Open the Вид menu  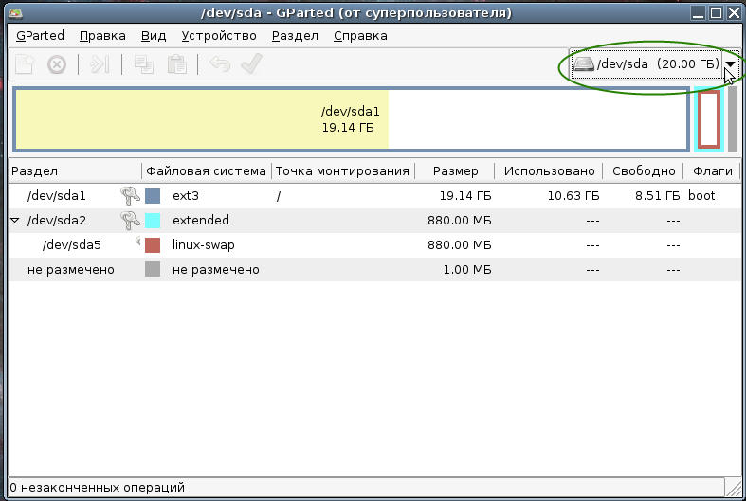tap(154, 36)
